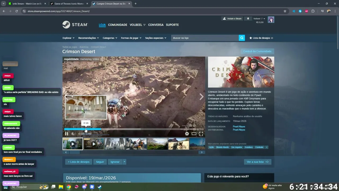Open the LOJA store menu
Viewport: 339px width, 191px height.
102,25
